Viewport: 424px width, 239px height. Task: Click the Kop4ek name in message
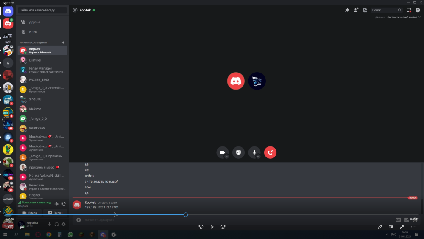coord(90,202)
